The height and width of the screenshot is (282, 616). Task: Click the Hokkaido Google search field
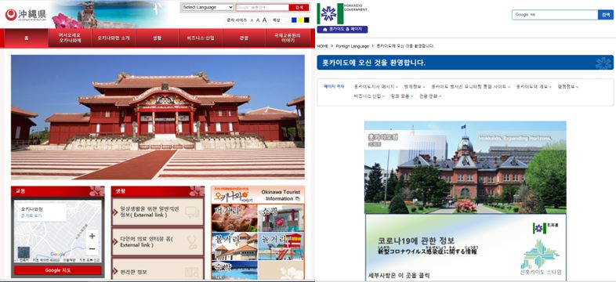555,15
